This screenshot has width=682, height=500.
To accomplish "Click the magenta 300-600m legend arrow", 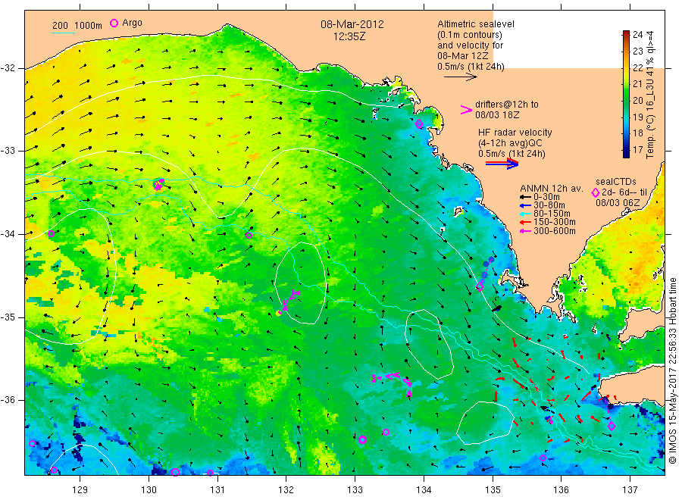I will pos(526,231).
